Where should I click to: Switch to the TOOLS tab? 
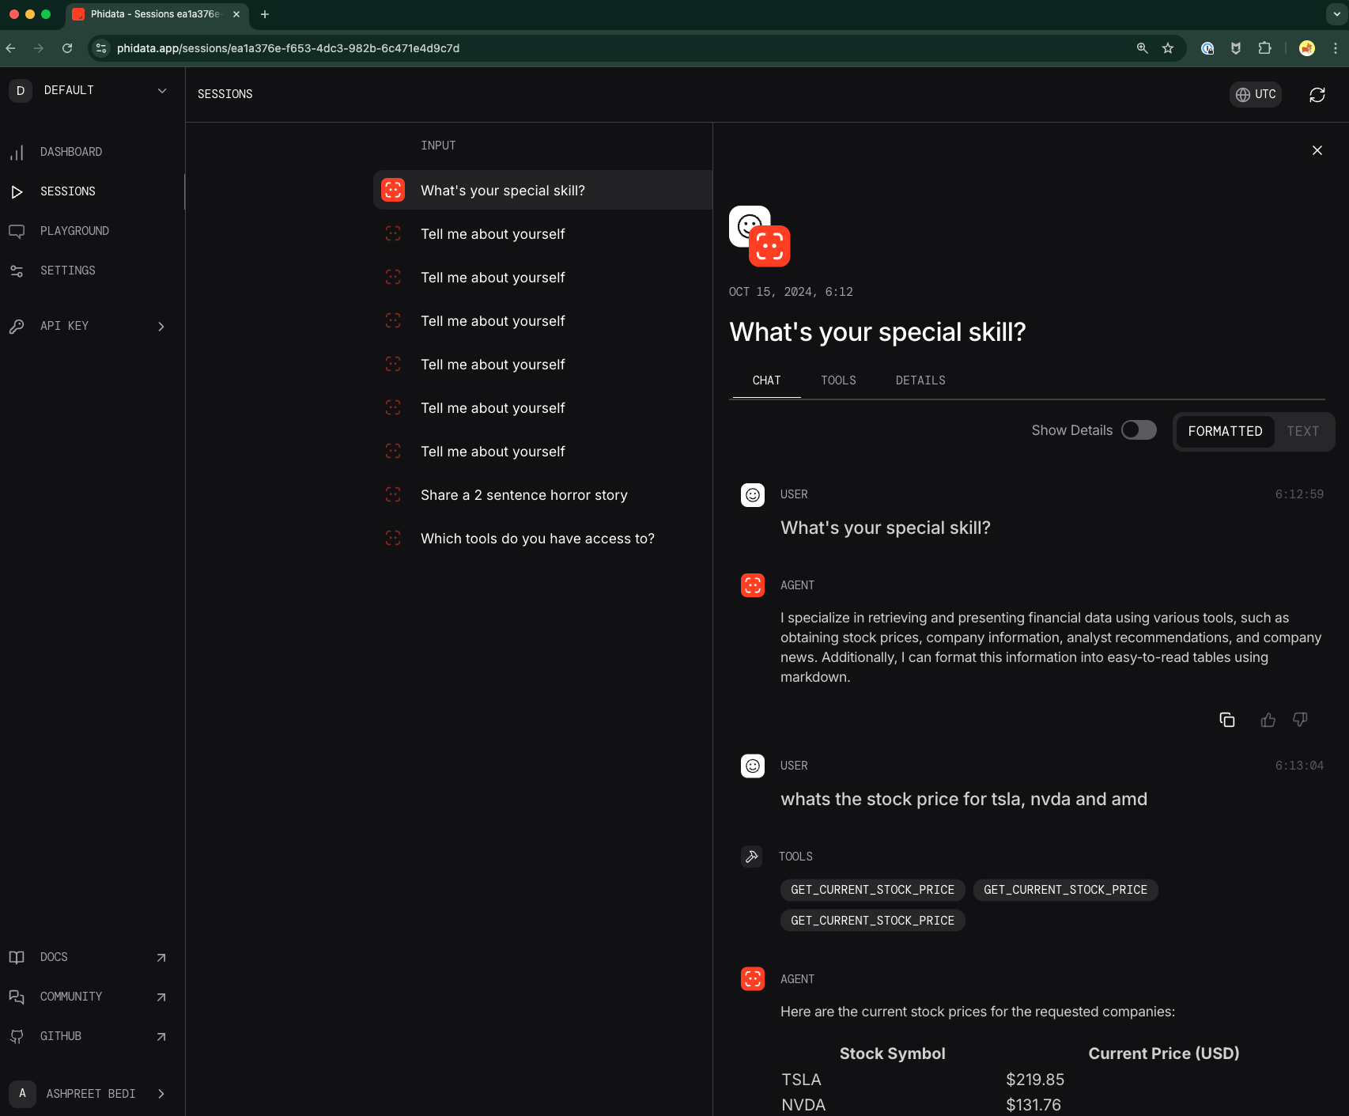(x=838, y=380)
